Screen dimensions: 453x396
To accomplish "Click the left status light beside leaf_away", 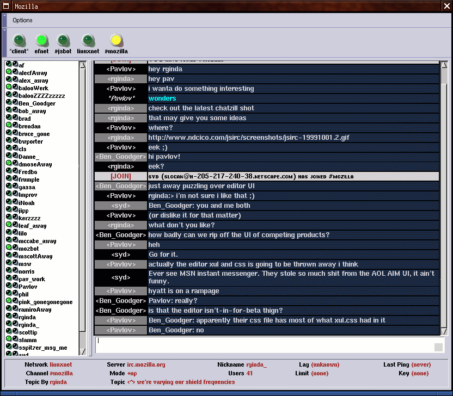I will (9, 225).
